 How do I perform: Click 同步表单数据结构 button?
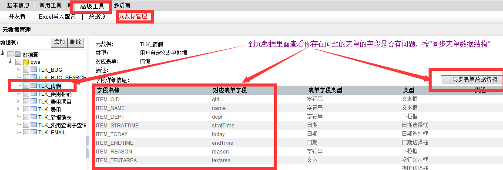[472, 80]
